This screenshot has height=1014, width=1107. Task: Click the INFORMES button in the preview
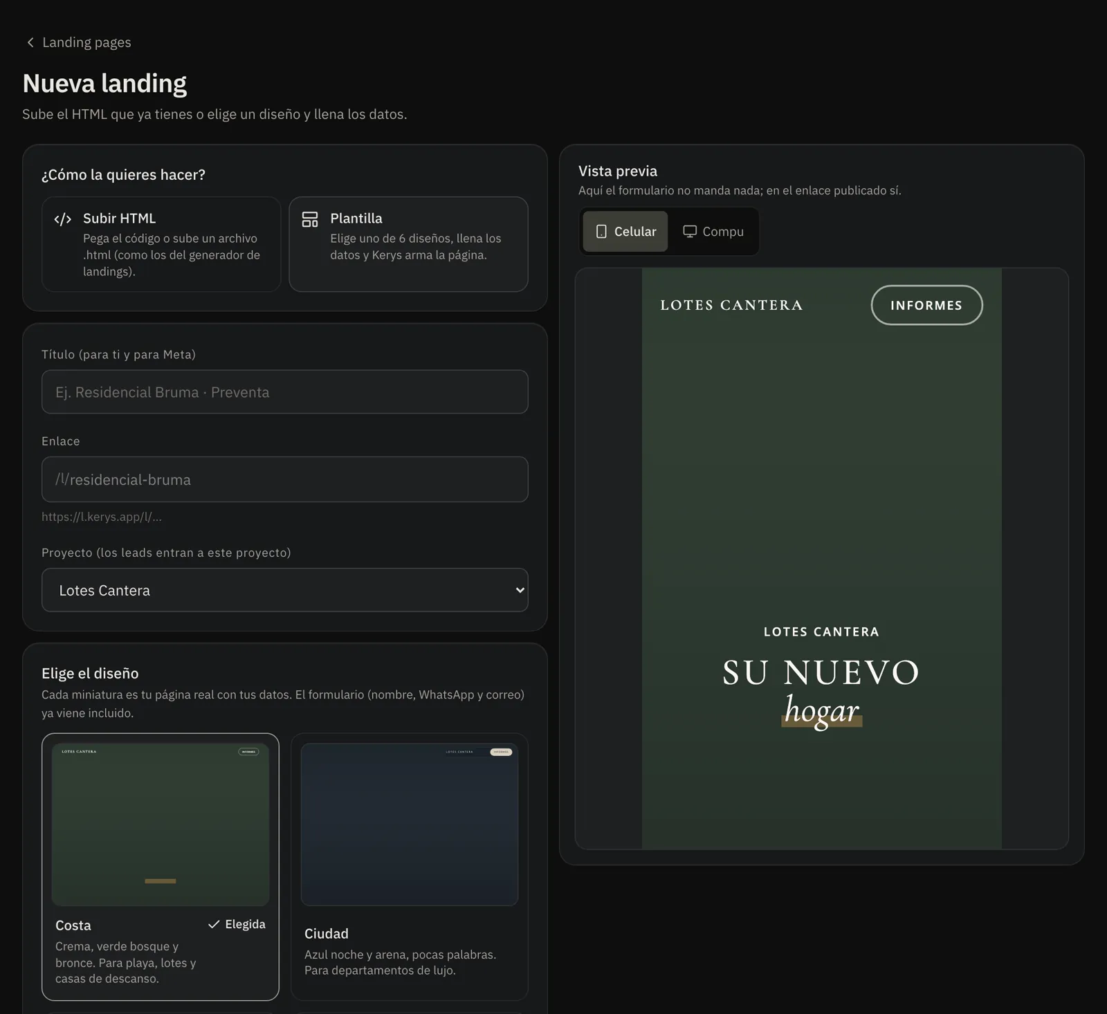tap(926, 305)
